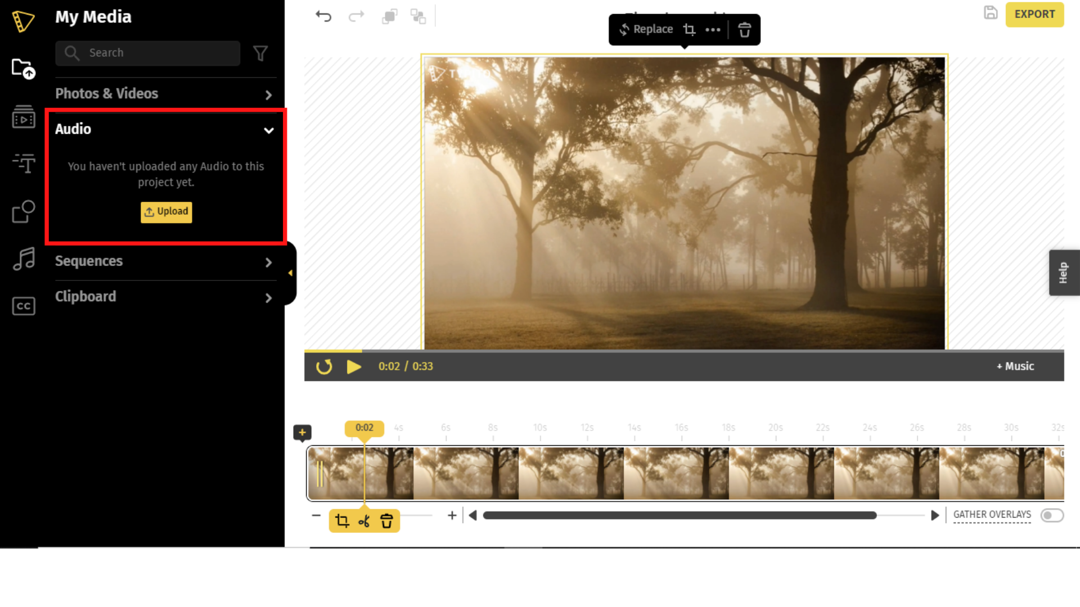Click the split/scissors tool icon
Image resolution: width=1080 pixels, height=607 pixels.
[363, 520]
